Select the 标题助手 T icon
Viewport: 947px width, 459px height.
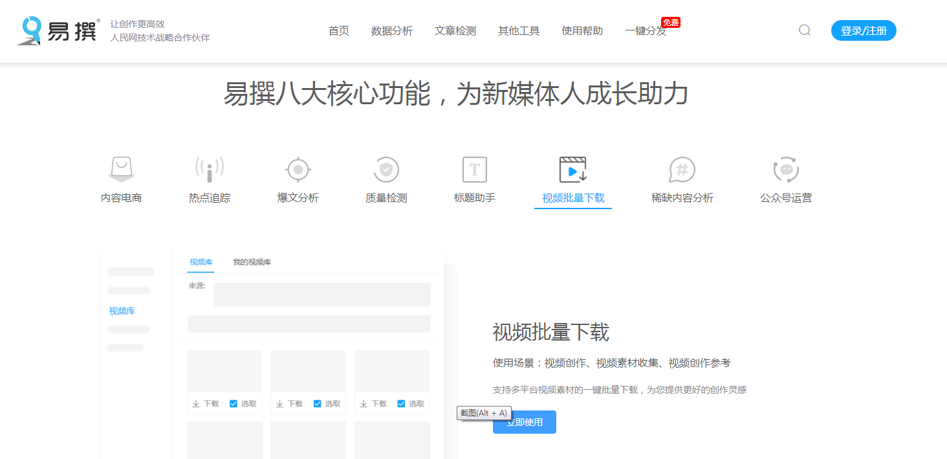[475, 170]
